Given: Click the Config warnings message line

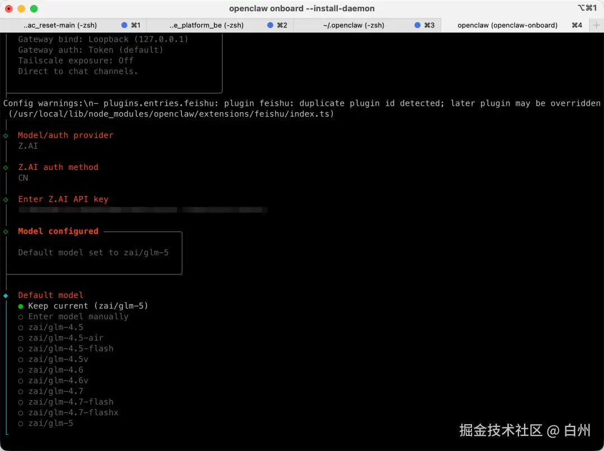Looking at the screenshot, I should click(x=301, y=103).
